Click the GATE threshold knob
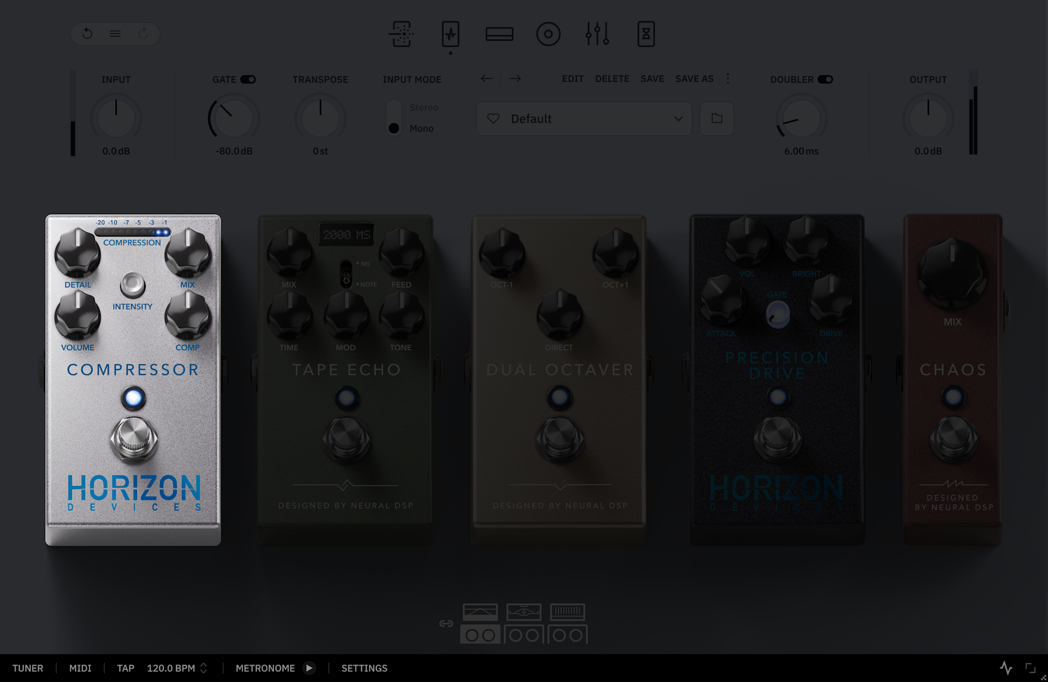This screenshot has width=1048, height=682. [x=234, y=118]
